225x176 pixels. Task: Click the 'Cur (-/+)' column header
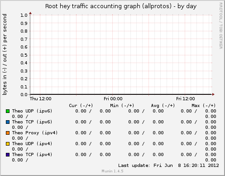pos(81,106)
